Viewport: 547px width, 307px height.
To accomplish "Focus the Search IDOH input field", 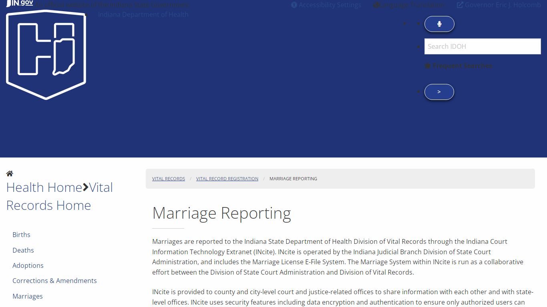I will coord(483,46).
